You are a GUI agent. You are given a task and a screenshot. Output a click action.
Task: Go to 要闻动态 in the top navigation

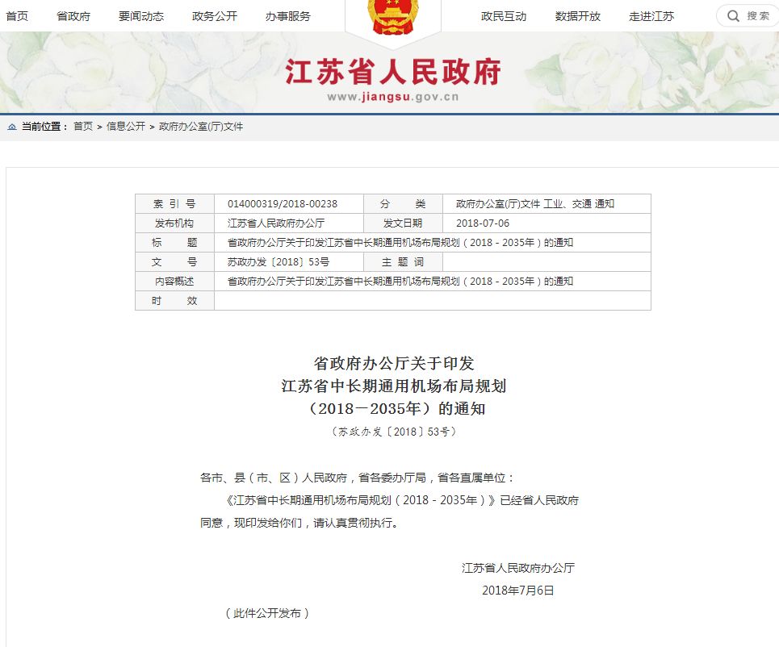click(141, 16)
